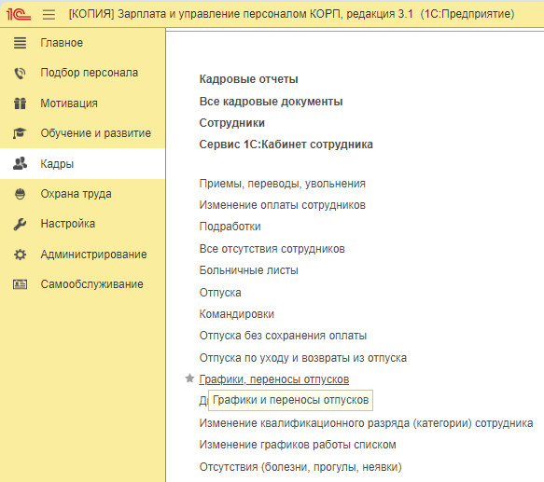
Task: Open Все кадровые документы
Action: [271, 102]
